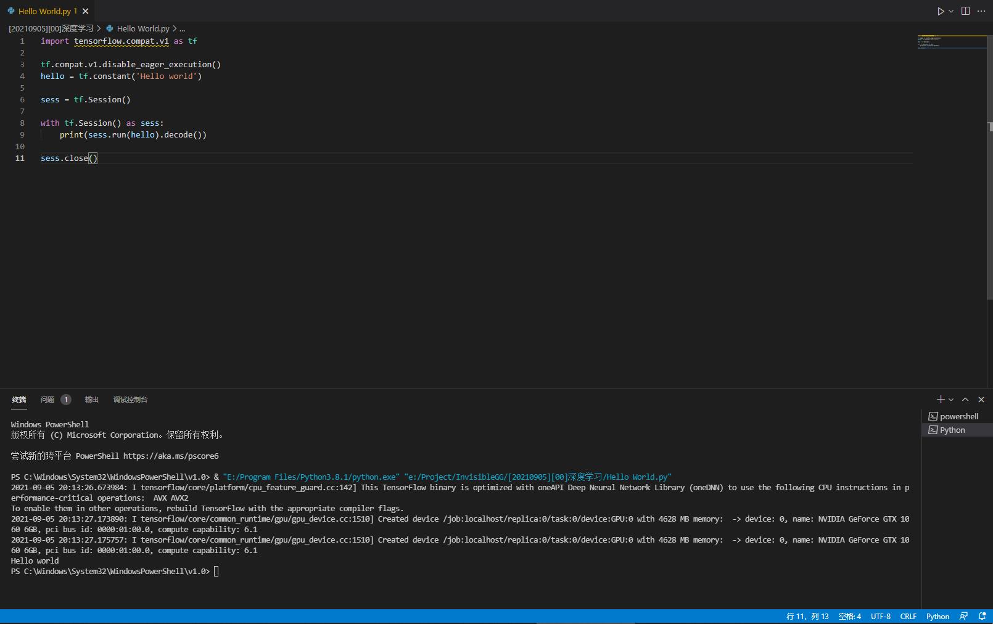Image resolution: width=993 pixels, height=624 pixels.
Task: Open notifications bell in status bar
Action: tap(982, 617)
